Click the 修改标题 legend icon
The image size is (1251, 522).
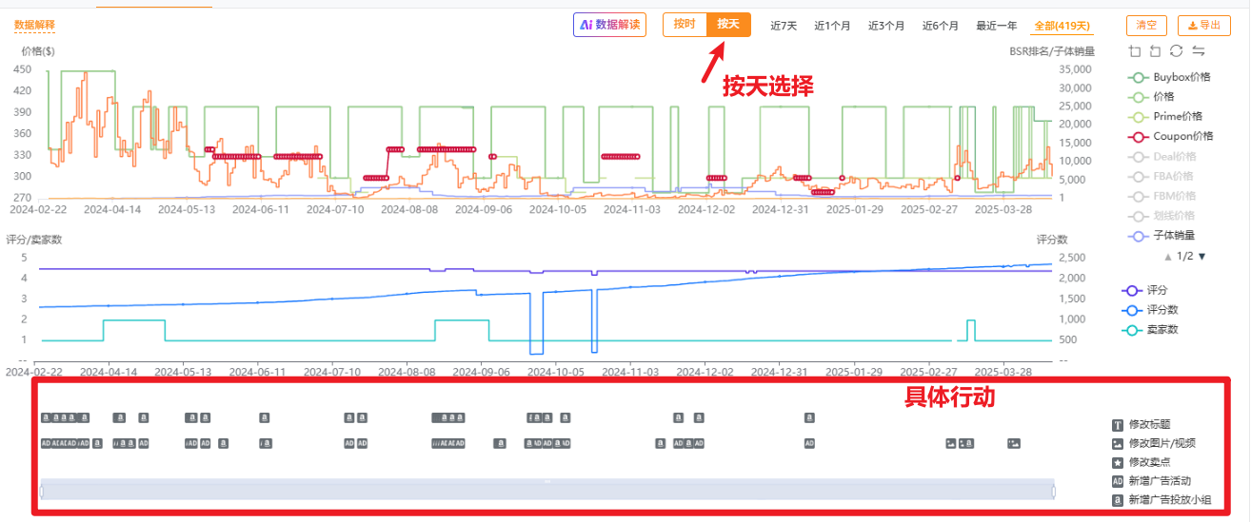coord(1118,424)
